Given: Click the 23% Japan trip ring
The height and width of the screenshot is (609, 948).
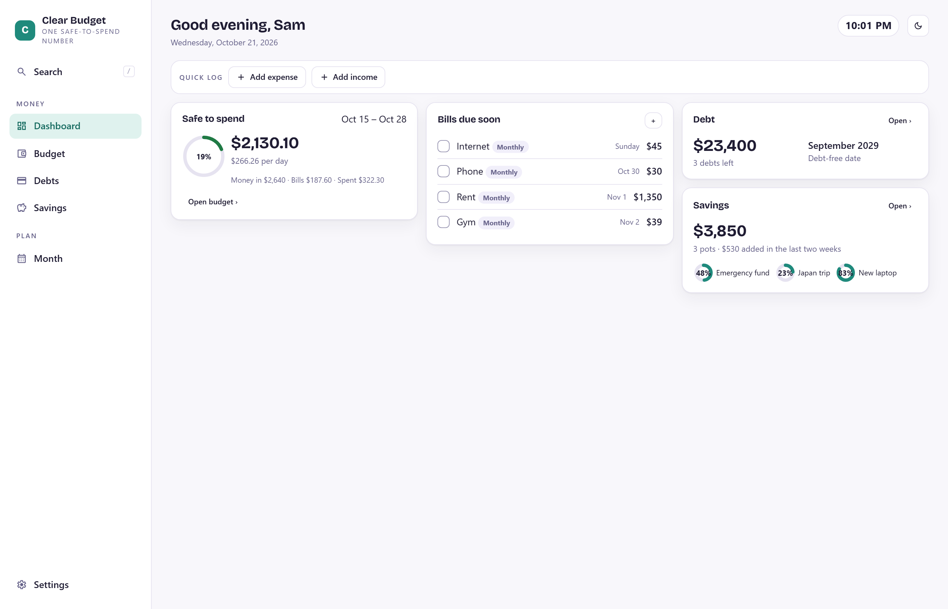Looking at the screenshot, I should [785, 273].
